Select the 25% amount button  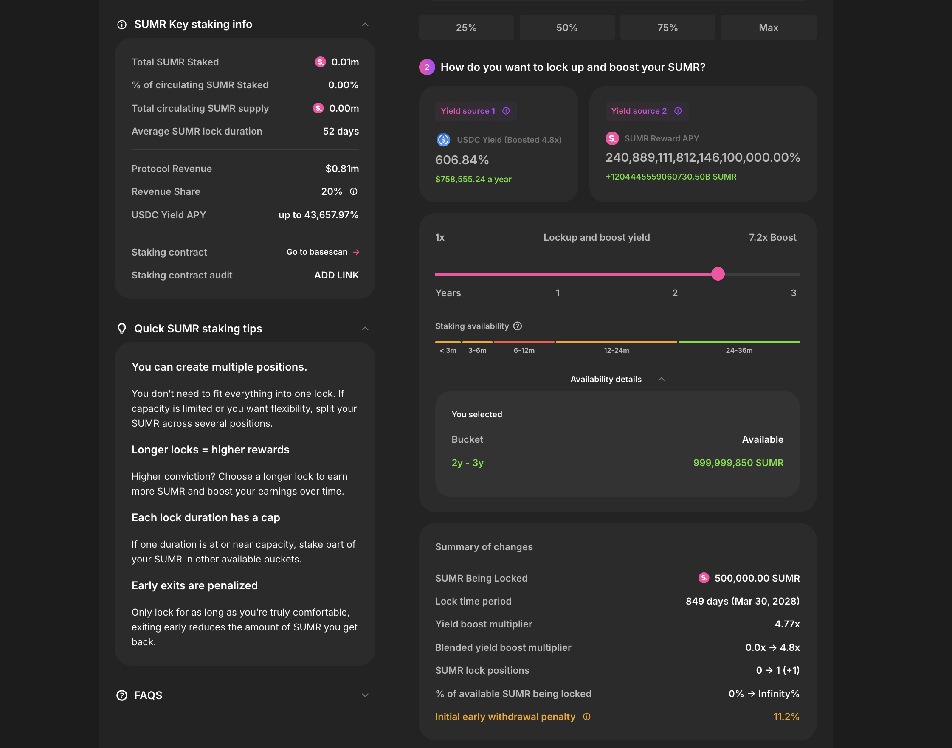(466, 28)
